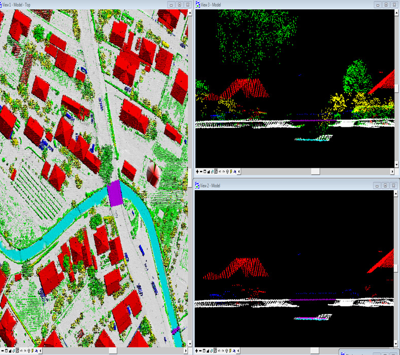This screenshot has height=355, width=400.
Task: Open View 1 window control menu icon
Action: point(2,4)
